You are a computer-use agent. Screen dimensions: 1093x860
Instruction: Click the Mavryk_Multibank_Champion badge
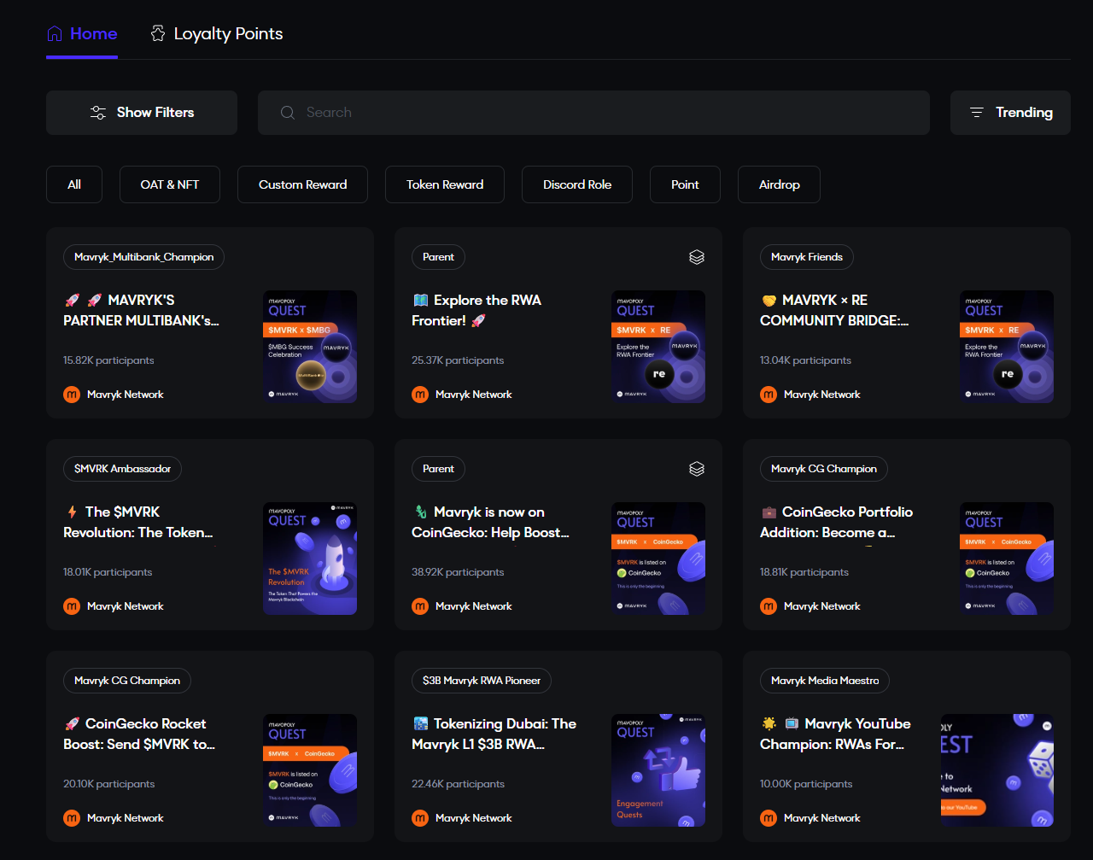click(143, 256)
